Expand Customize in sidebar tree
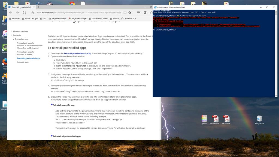 pos(12,35)
